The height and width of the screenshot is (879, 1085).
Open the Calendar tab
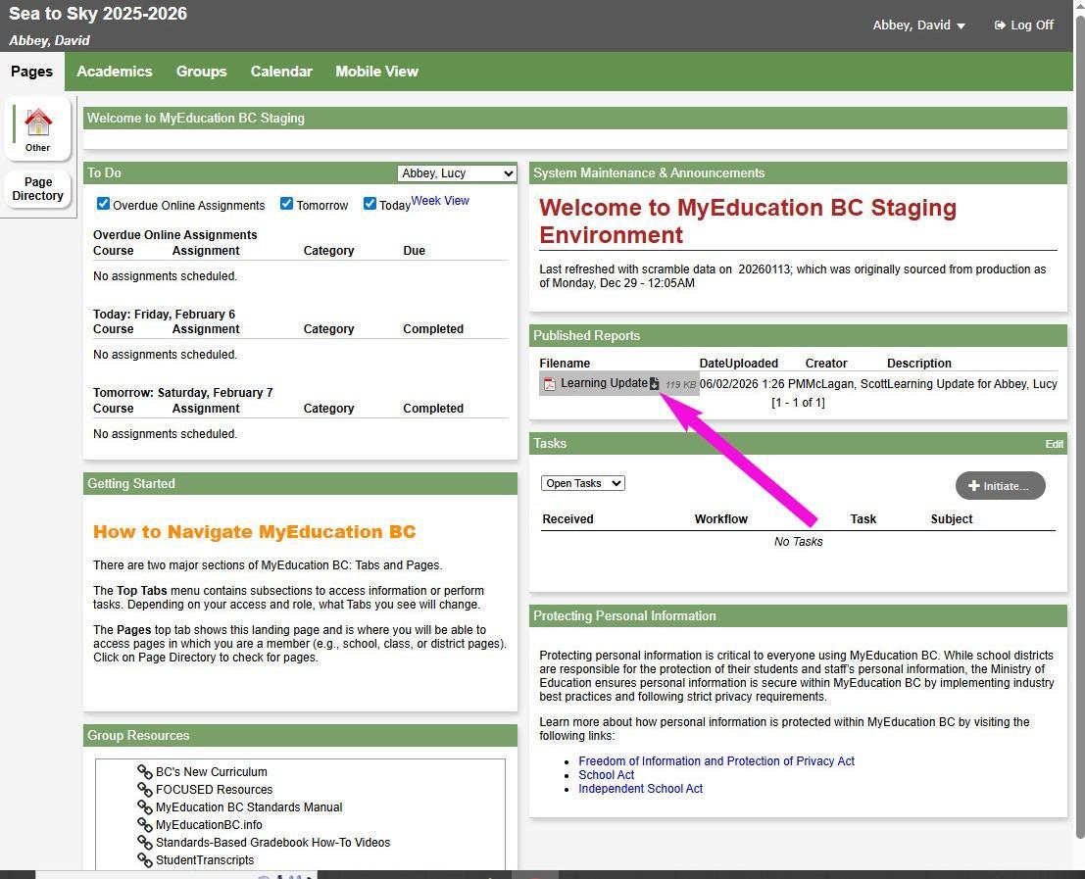[x=281, y=72]
